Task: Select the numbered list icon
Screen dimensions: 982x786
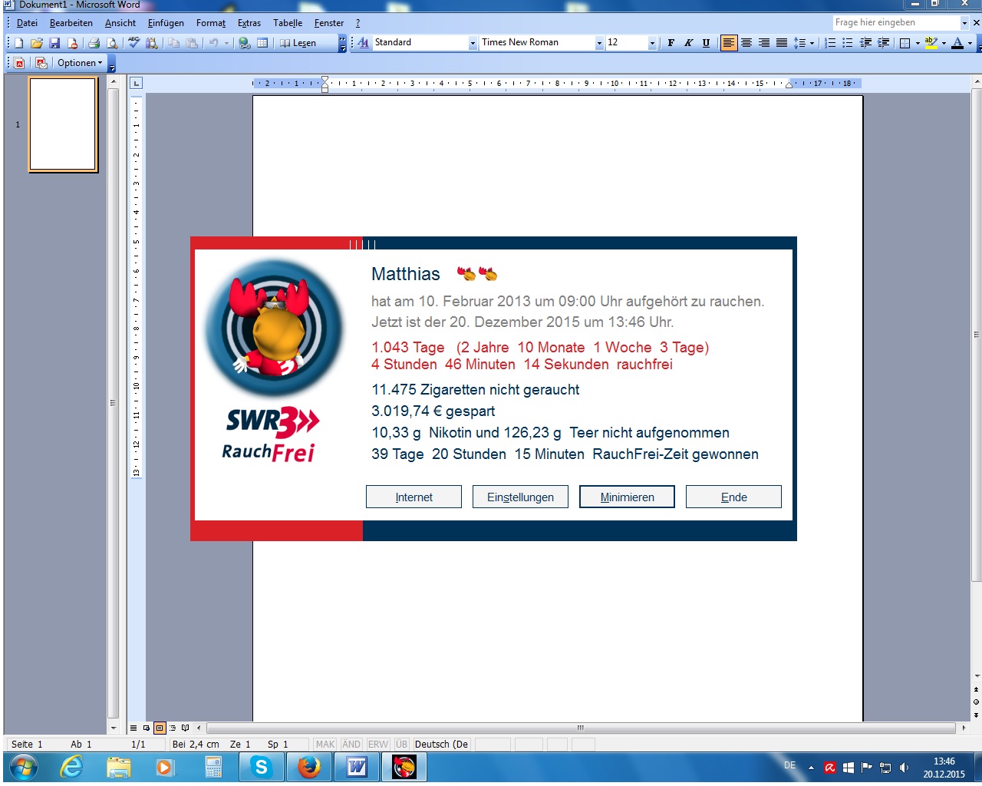Action: (830, 43)
